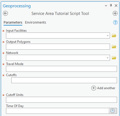Open Geoprocessing pane options chevron
The width and height of the screenshot is (120, 116).
point(106,6)
